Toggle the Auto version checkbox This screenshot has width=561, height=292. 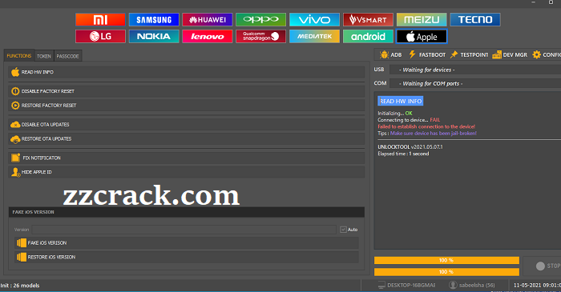click(343, 230)
